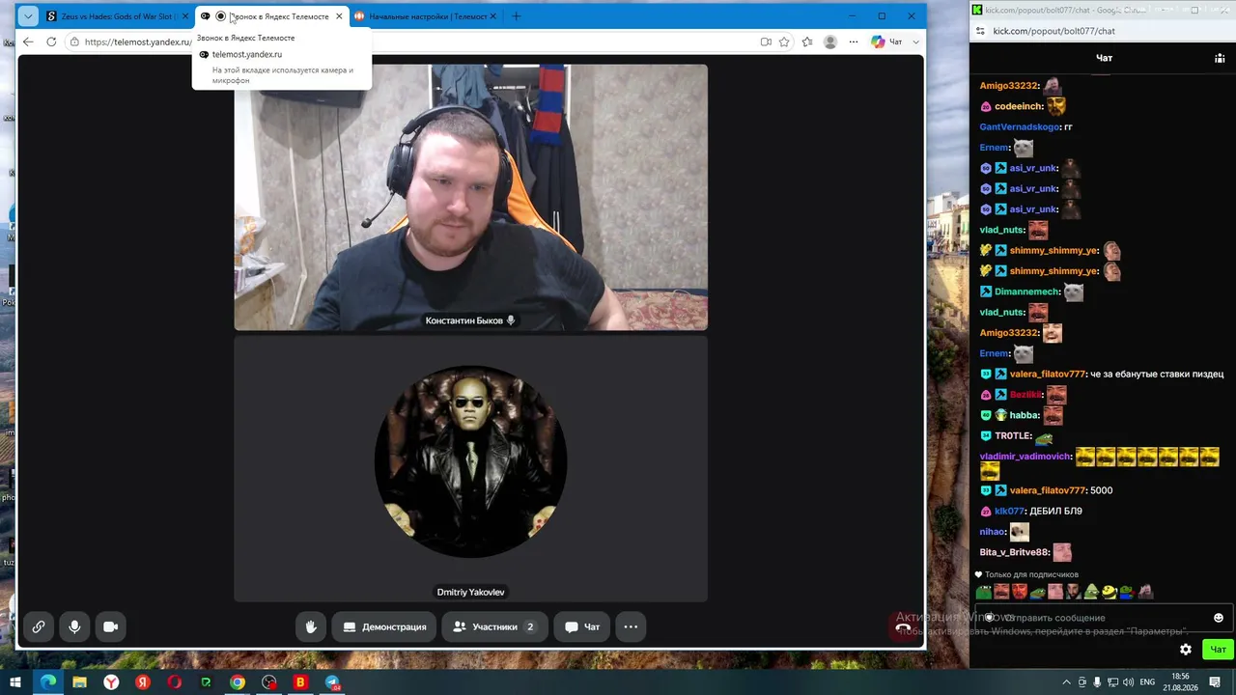Open the Edge profile avatar
Viewport: 1236px width, 695px height.
(830, 42)
